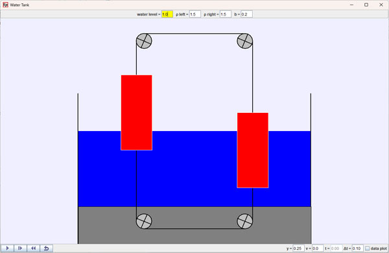Start the simulation with the play button
389x253 pixels.
7,248
